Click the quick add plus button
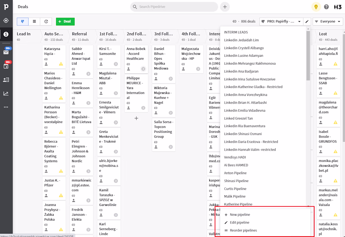 coord(225,7)
